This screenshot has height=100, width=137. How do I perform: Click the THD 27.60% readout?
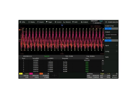tap(69, 56)
